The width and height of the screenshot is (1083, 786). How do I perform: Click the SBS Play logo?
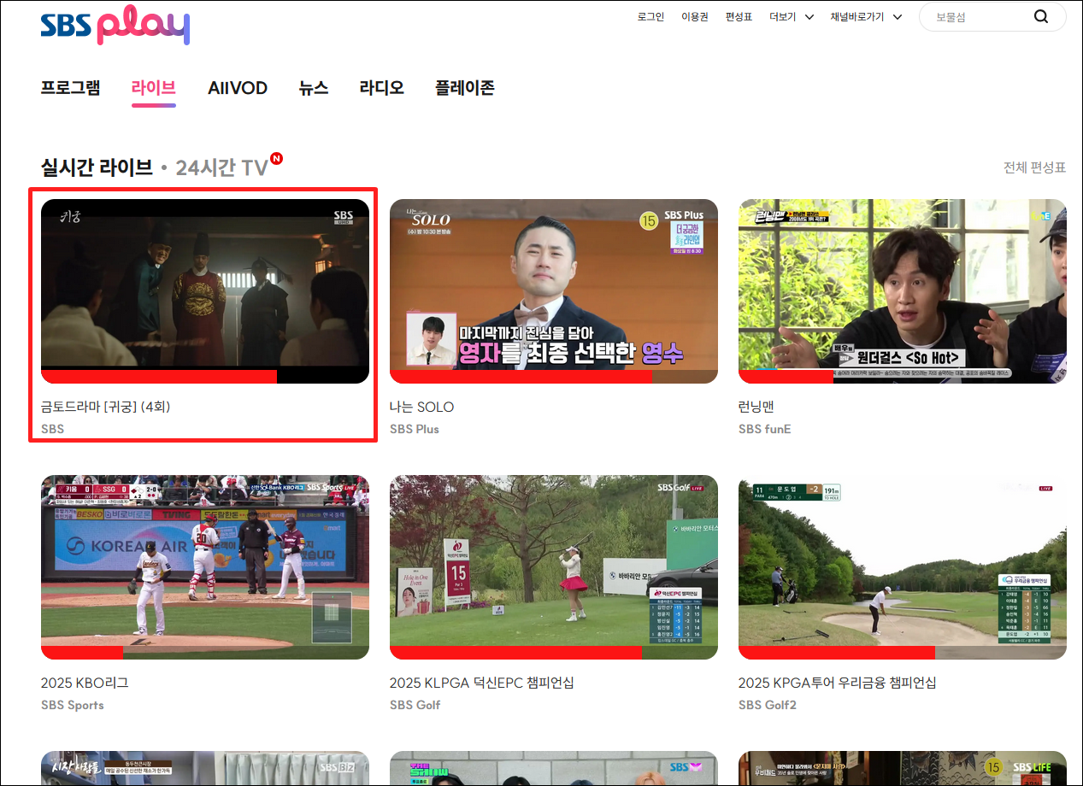(115, 26)
